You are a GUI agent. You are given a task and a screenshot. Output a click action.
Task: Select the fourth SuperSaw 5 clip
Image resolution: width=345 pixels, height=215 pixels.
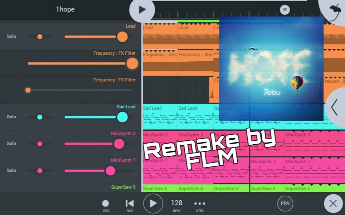[x=267, y=188]
